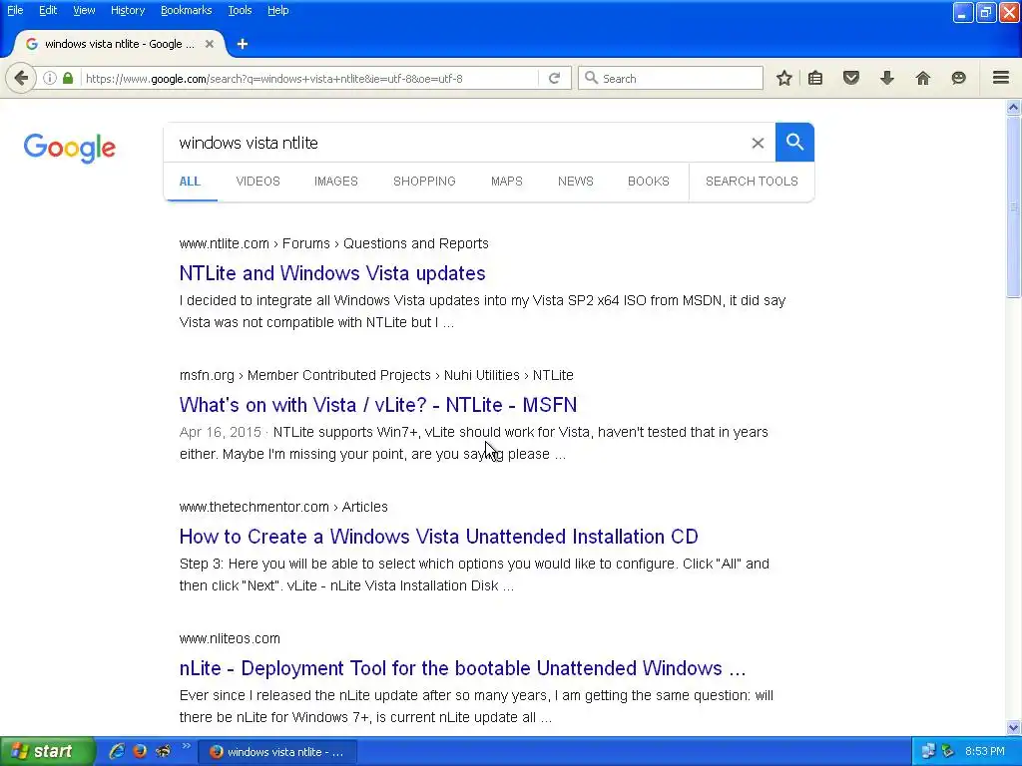The width and height of the screenshot is (1022, 766).
Task: Click the third quick launch icon
Action: tap(163, 751)
